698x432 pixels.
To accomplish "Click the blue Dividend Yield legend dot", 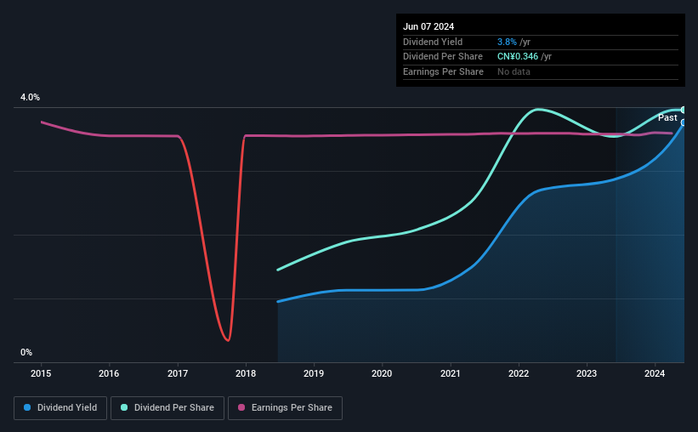I will coord(27,407).
